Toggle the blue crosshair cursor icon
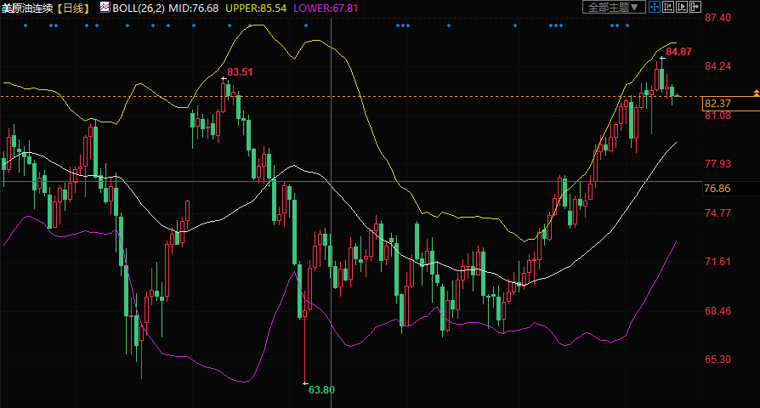The height and width of the screenshot is (408, 760). click(x=655, y=7)
